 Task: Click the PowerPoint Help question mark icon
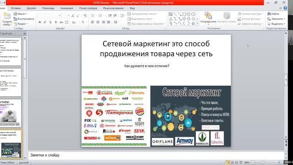[x=285, y=8]
